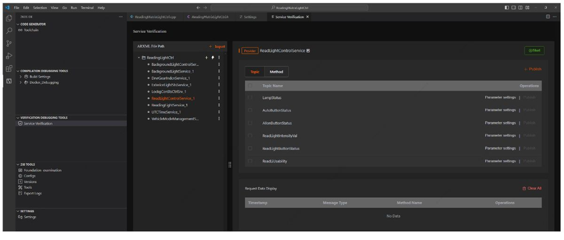Click the Clear All trash icon
The width and height of the screenshot is (564, 240).
pos(524,188)
